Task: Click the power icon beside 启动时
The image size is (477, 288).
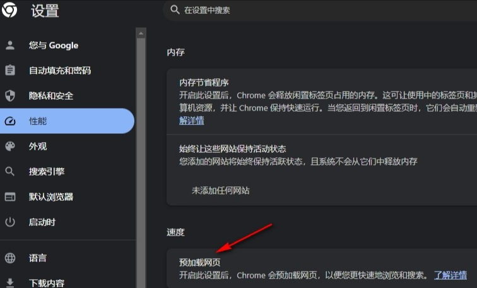Action: [x=10, y=222]
